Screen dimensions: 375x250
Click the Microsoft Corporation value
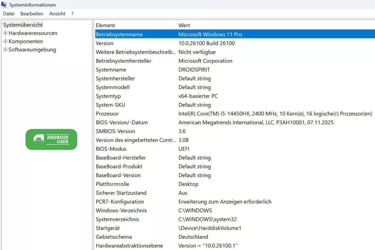click(x=205, y=61)
